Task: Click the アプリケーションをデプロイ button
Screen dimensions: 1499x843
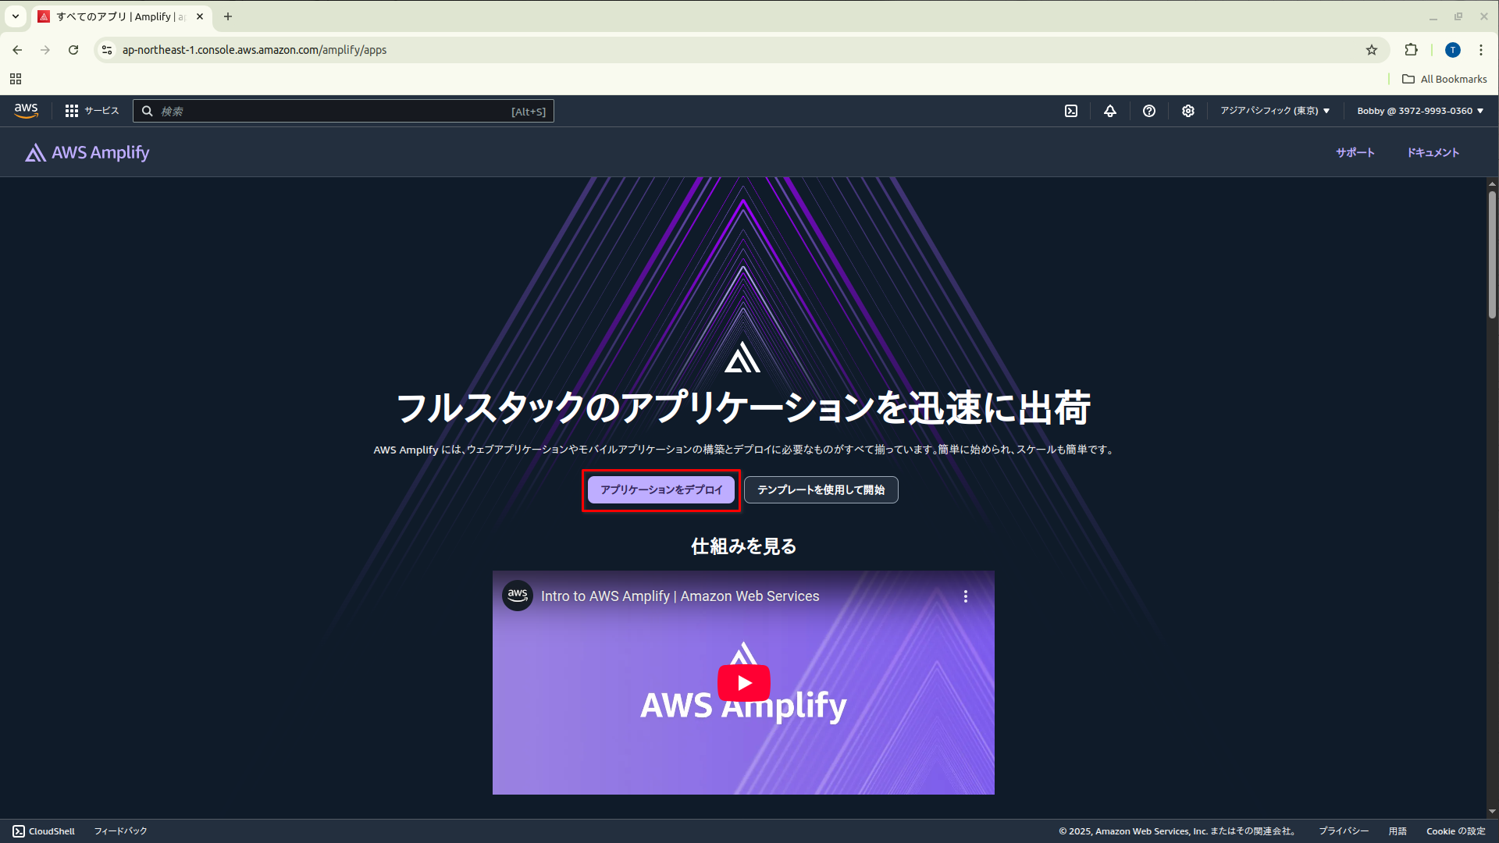Action: 661,490
